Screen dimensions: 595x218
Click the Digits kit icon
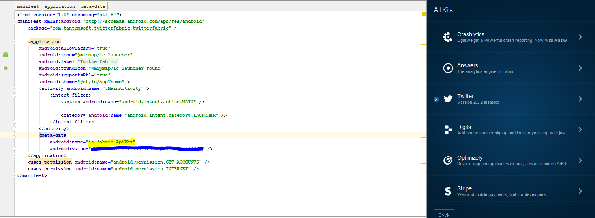click(x=448, y=130)
